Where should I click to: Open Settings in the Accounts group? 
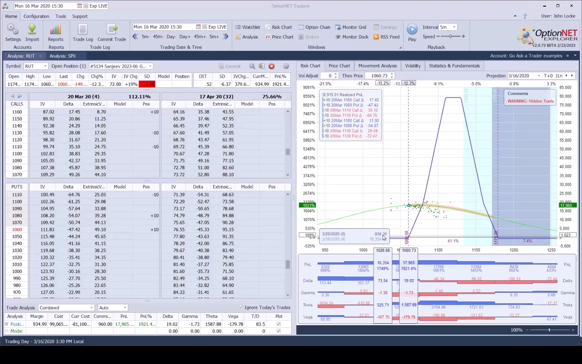[x=13, y=33]
